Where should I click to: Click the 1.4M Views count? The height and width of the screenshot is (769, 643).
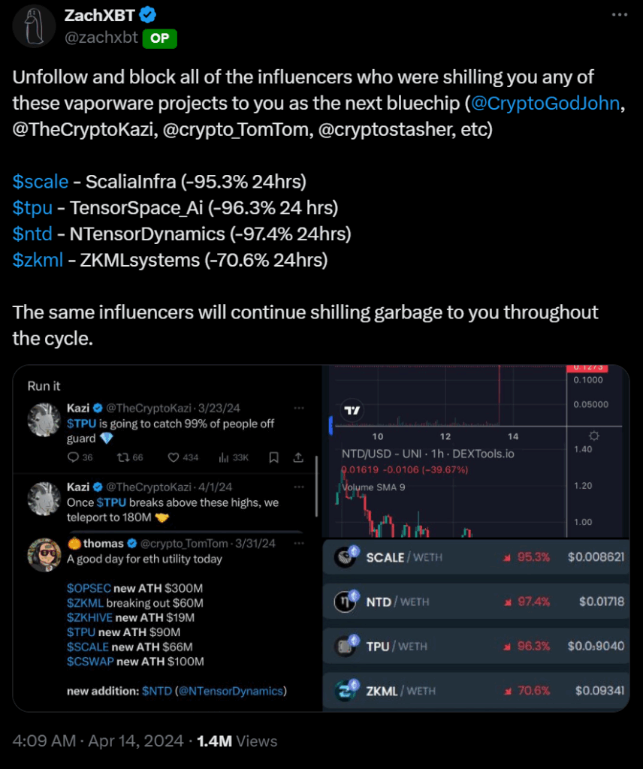237,741
